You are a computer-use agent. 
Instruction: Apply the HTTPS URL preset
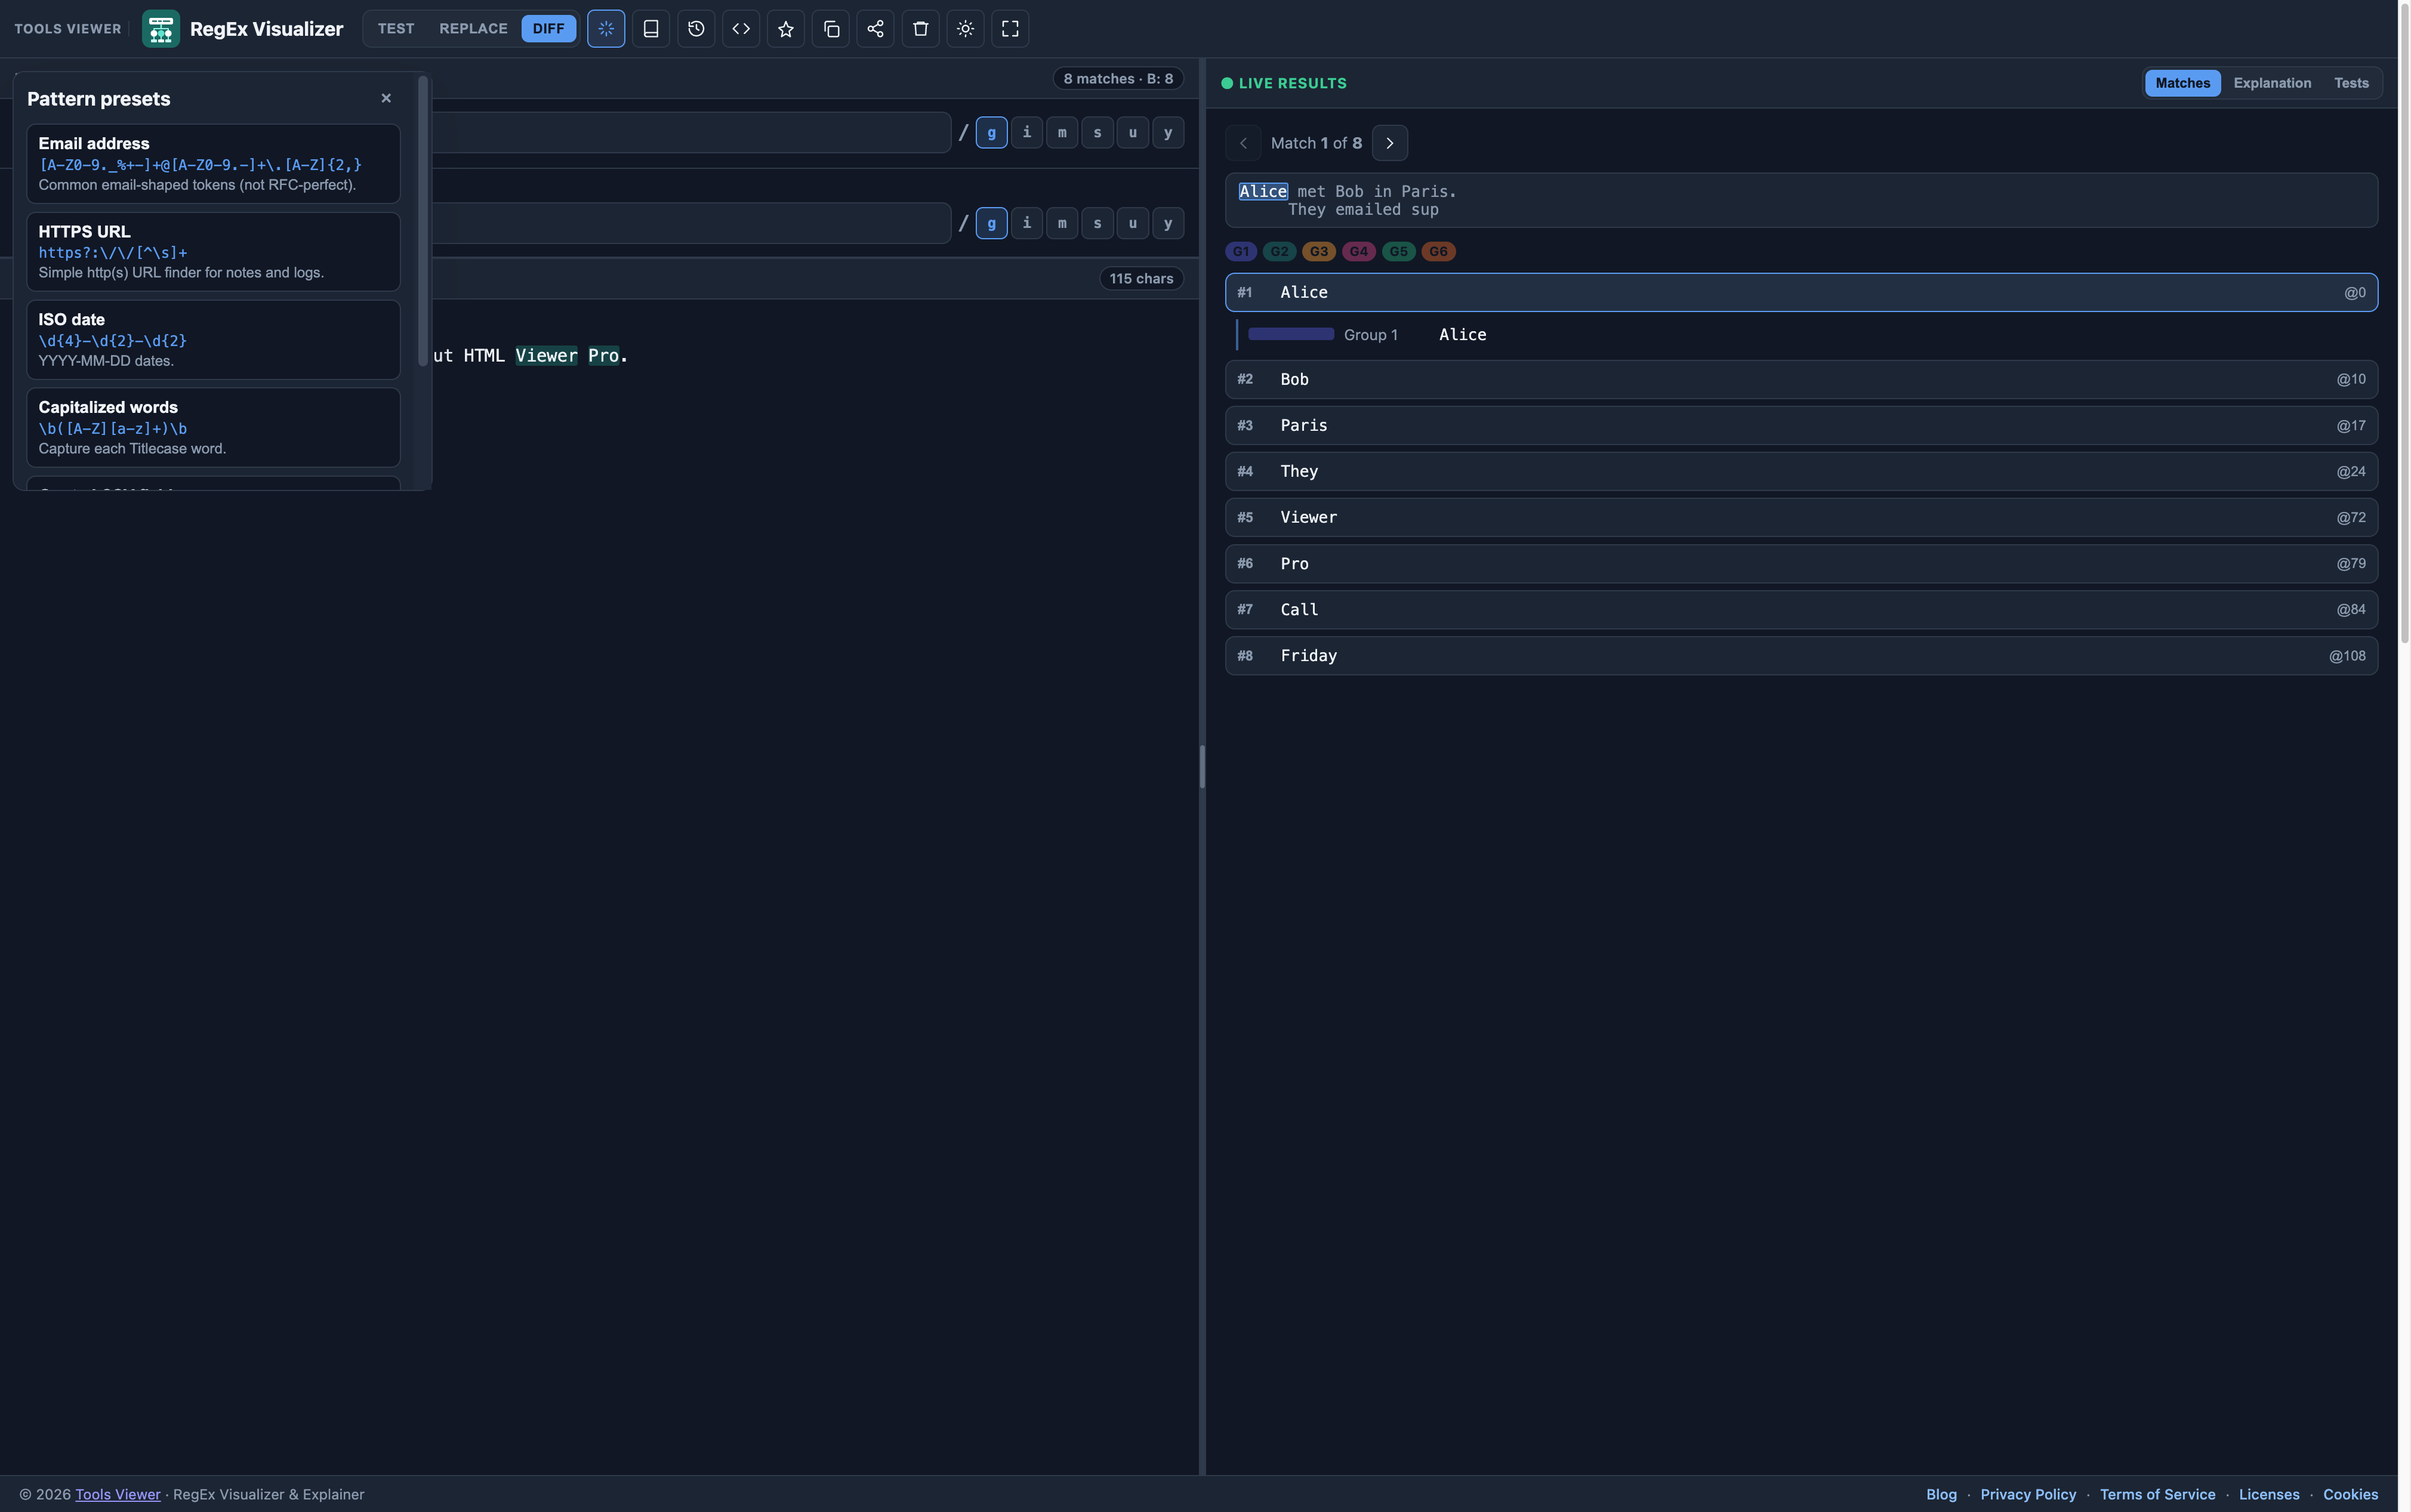(x=213, y=252)
